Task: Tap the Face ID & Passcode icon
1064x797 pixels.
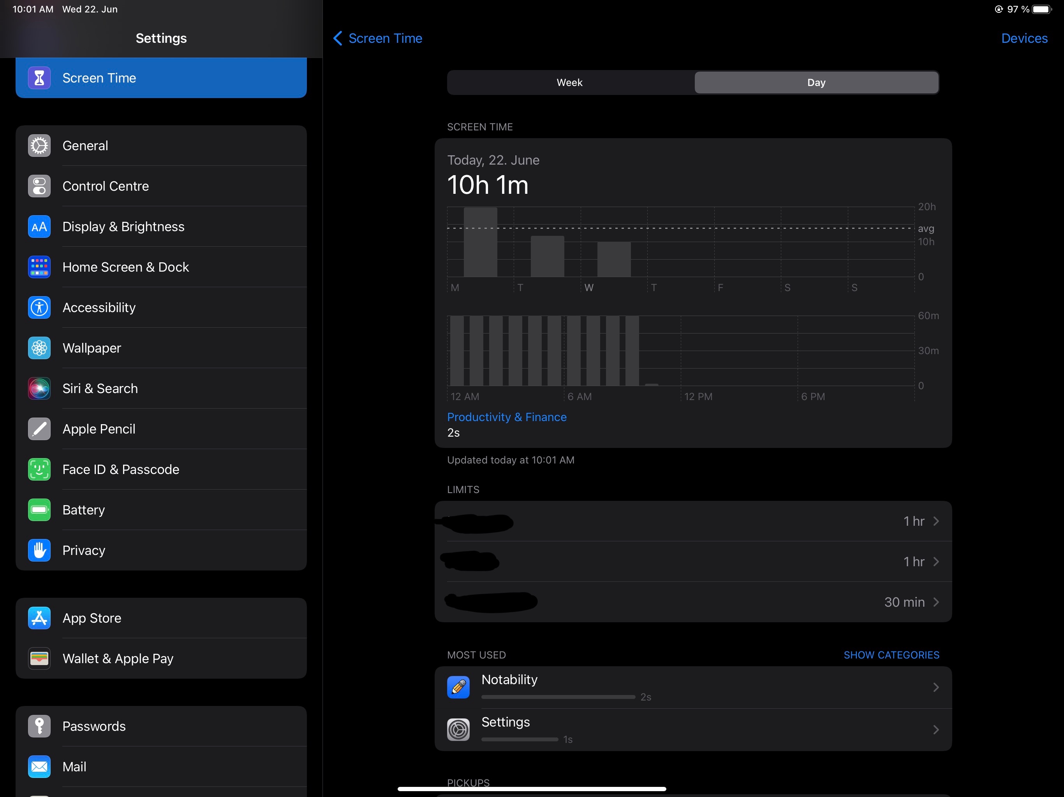Action: [39, 469]
